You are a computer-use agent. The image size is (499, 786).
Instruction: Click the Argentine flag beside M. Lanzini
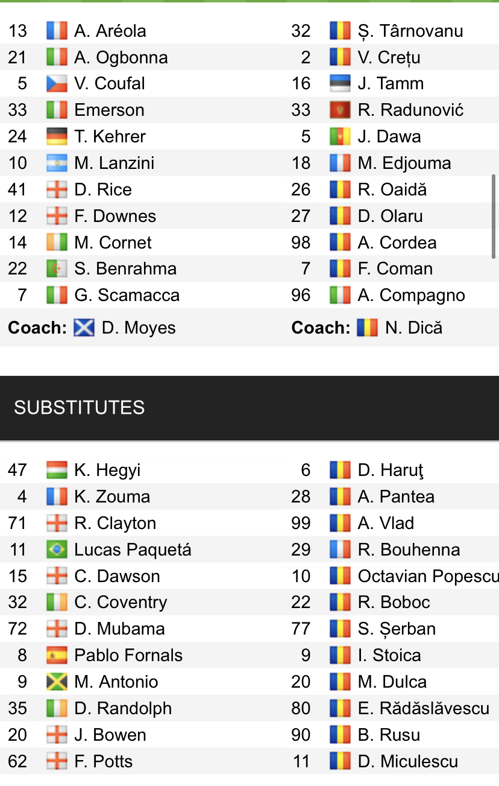[x=57, y=163]
